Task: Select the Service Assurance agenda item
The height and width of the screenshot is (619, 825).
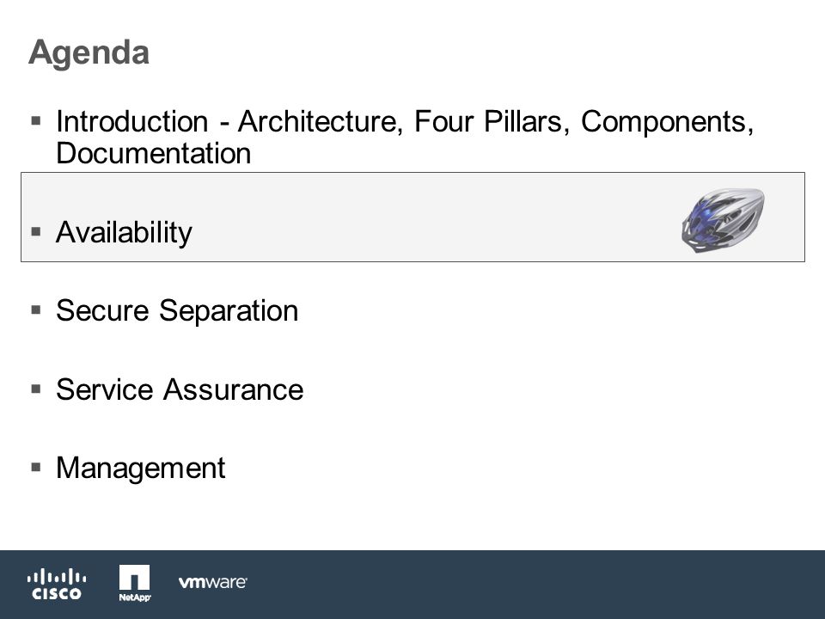Action: (x=180, y=389)
